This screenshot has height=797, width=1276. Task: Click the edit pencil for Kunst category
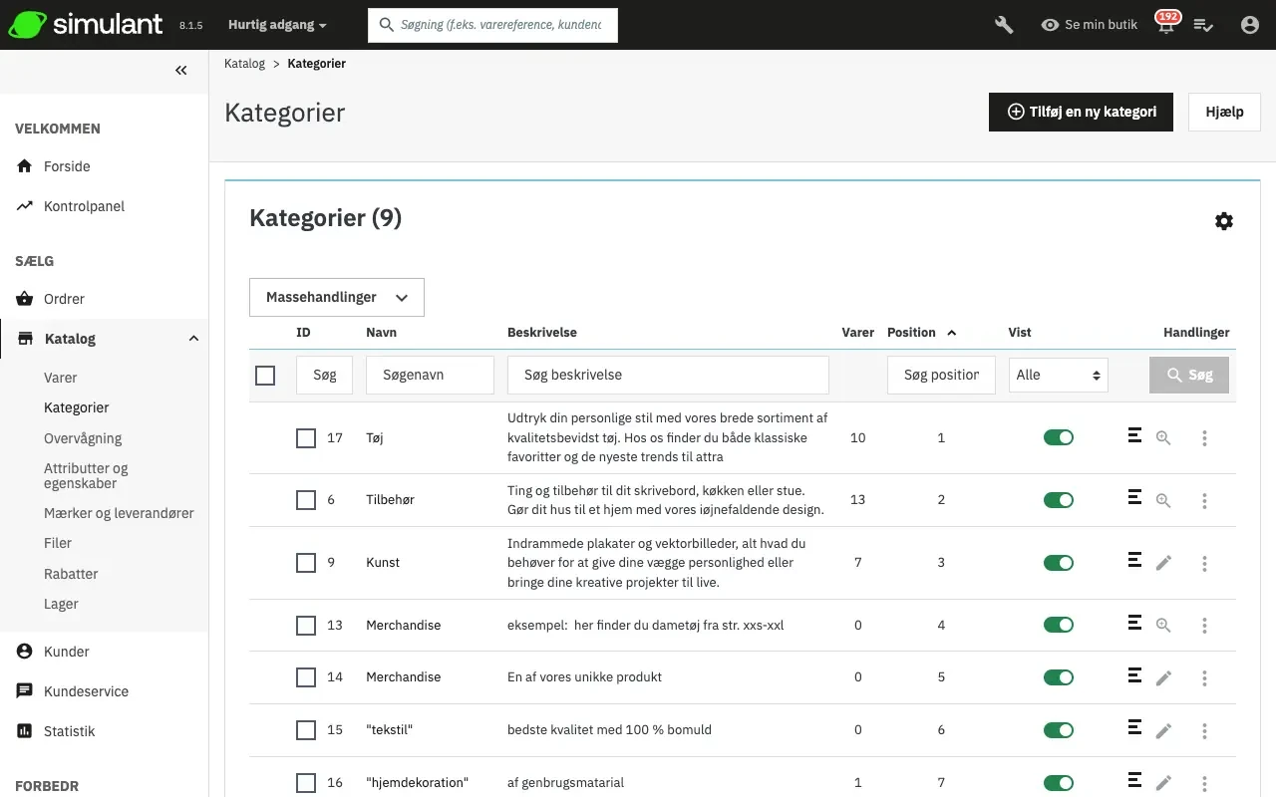[x=1163, y=563]
